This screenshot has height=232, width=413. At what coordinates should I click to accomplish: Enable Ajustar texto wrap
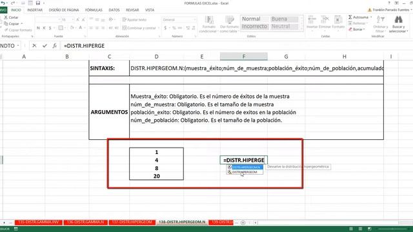[134, 20]
